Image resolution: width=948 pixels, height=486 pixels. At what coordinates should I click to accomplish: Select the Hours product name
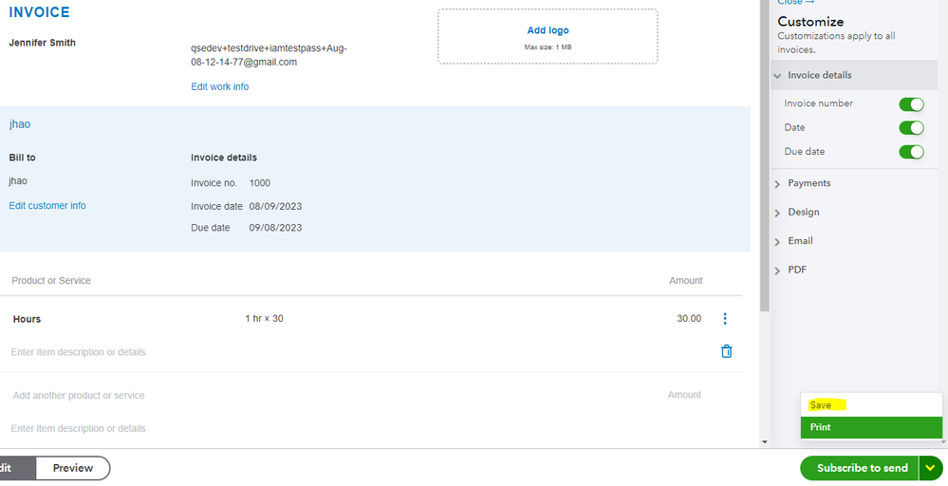tap(27, 319)
